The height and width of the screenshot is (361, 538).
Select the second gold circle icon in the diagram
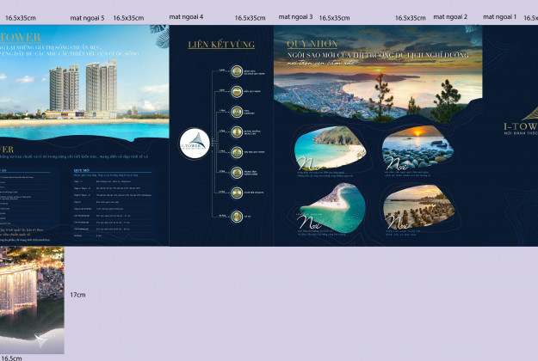pyautogui.click(x=236, y=91)
